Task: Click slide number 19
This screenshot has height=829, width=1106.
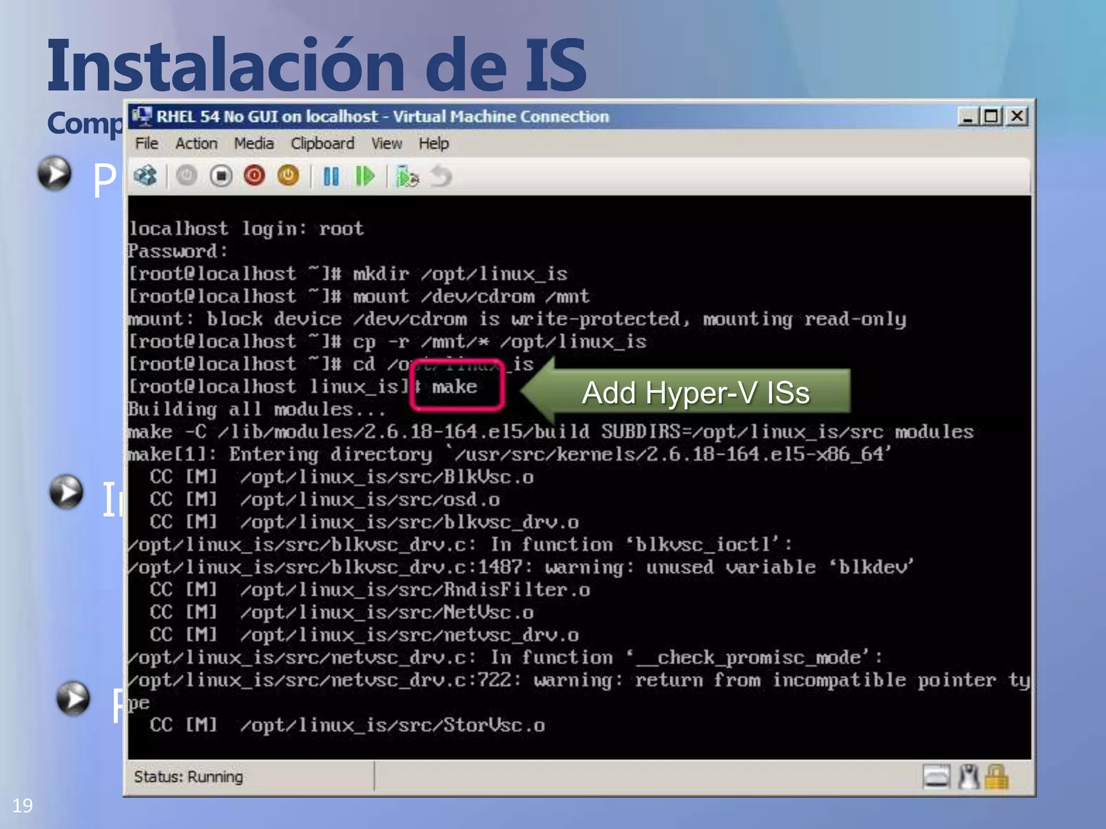Action: pos(22,806)
